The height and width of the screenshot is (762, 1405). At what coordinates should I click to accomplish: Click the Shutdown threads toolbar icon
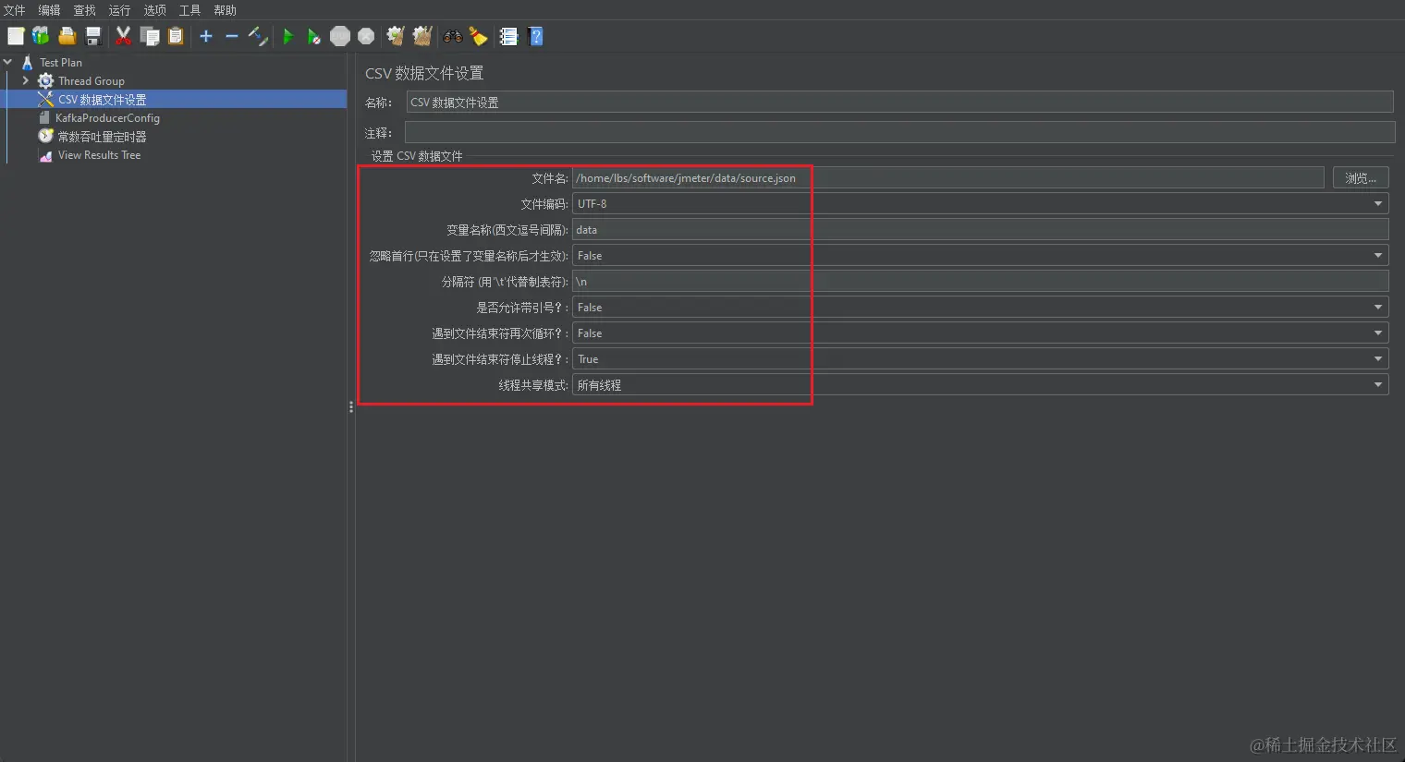point(366,36)
